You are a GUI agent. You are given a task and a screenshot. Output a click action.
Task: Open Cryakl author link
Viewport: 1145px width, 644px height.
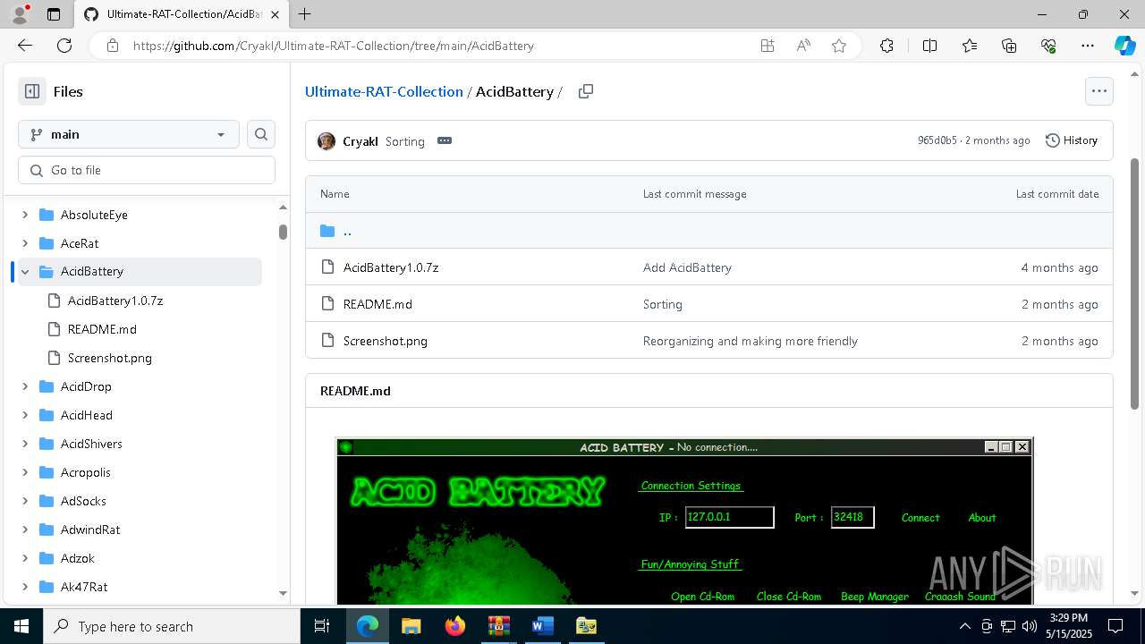[360, 141]
